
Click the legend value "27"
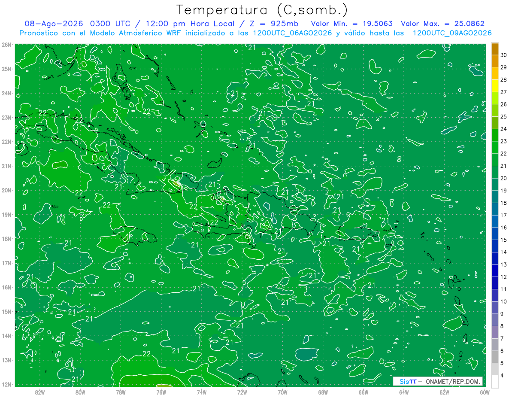point(504,92)
